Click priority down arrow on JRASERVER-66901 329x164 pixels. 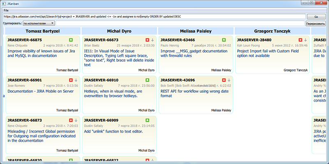(x=76, y=80)
